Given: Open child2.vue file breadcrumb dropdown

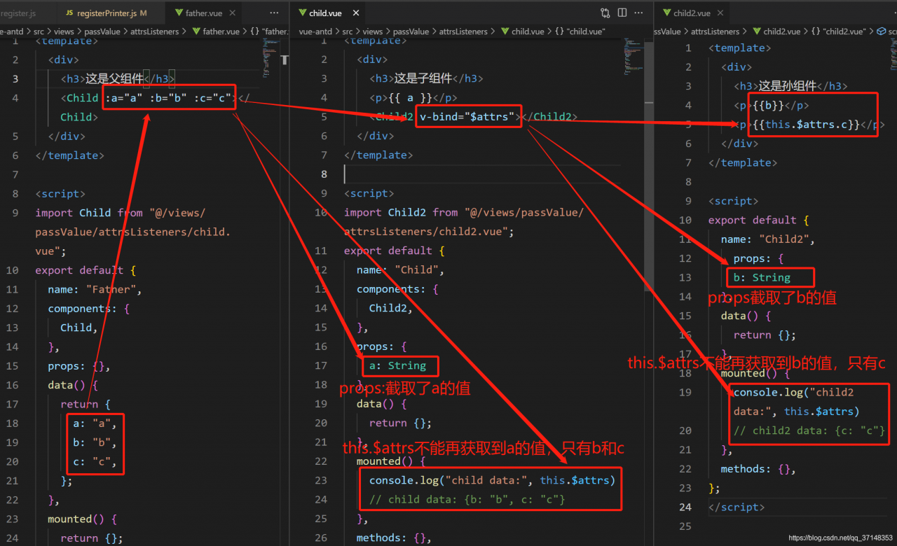Looking at the screenshot, I should (781, 31).
